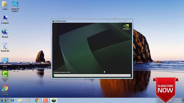Click the Show Desktop strip on the taskbar

coord(183,100)
